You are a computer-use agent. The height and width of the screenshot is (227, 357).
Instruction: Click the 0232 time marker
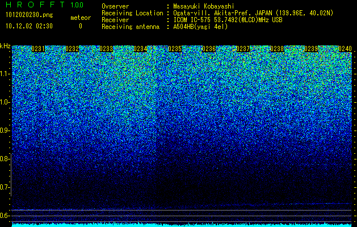[x=72, y=49]
